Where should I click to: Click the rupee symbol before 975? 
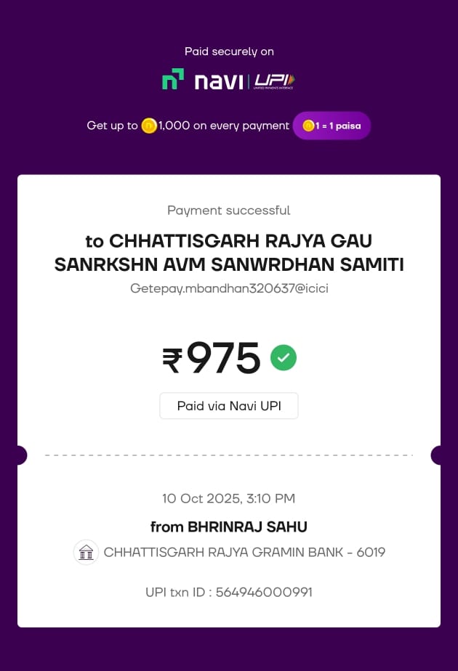click(x=172, y=360)
